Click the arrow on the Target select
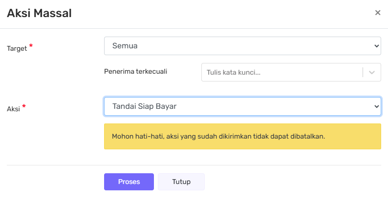 [x=376, y=46]
